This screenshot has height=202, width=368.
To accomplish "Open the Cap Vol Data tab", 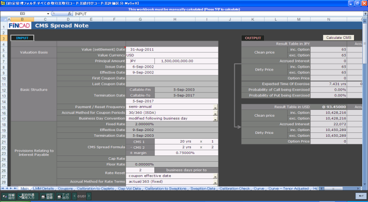I will click(x=129, y=189).
